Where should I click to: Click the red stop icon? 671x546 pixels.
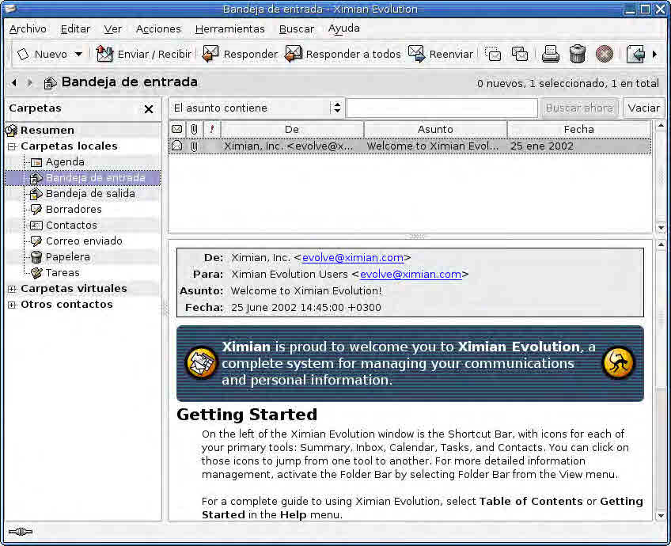tap(605, 55)
